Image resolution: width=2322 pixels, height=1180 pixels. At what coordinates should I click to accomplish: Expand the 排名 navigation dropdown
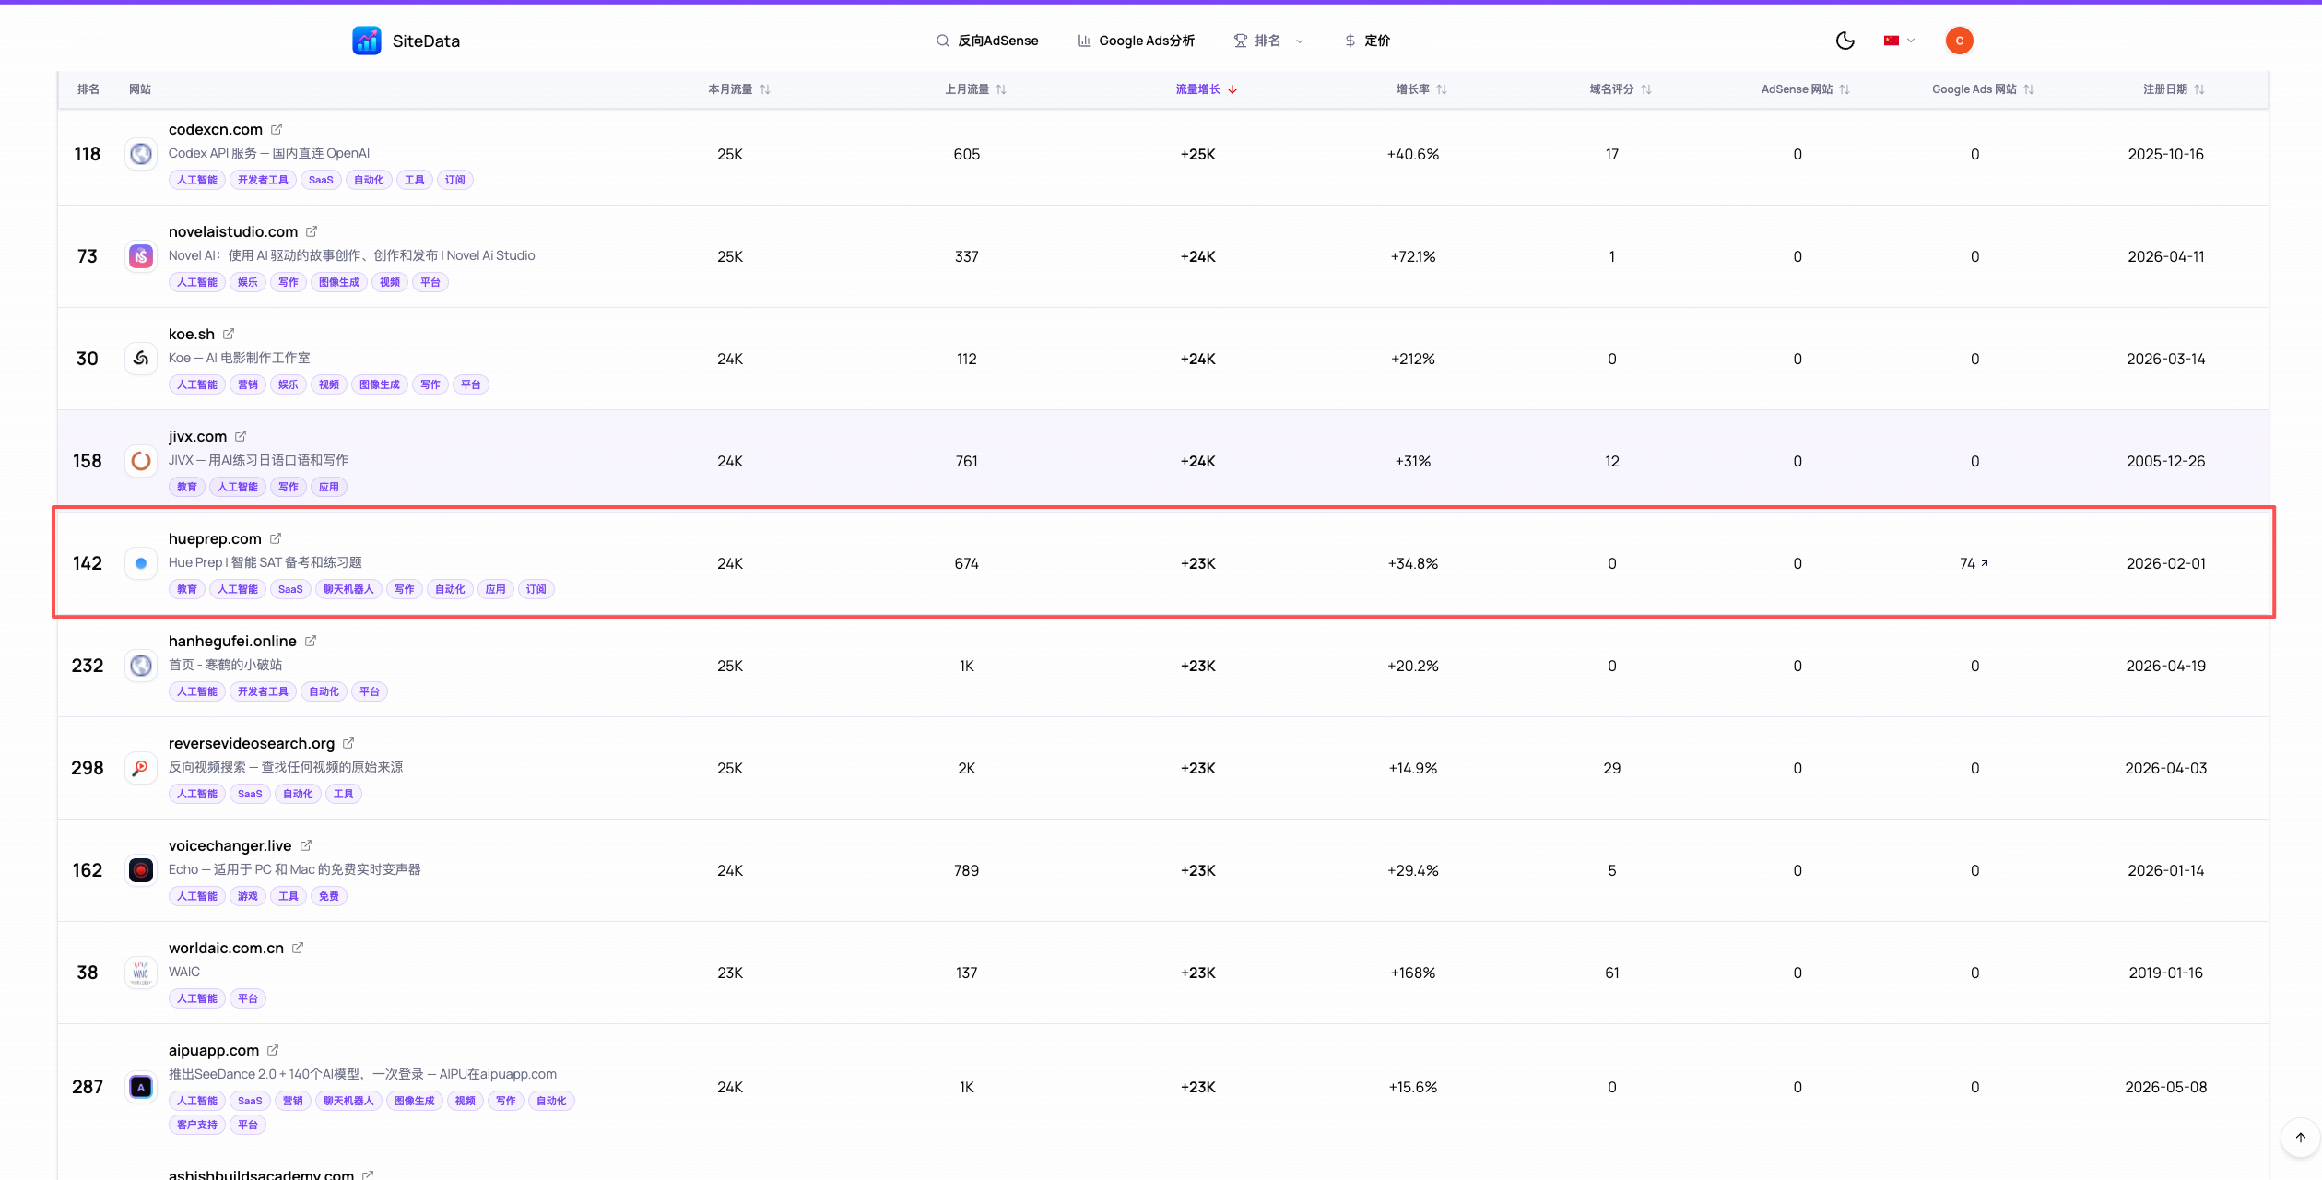point(1268,41)
